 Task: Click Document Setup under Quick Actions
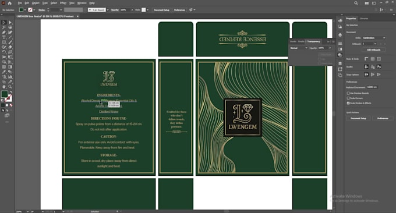[x=358, y=118]
